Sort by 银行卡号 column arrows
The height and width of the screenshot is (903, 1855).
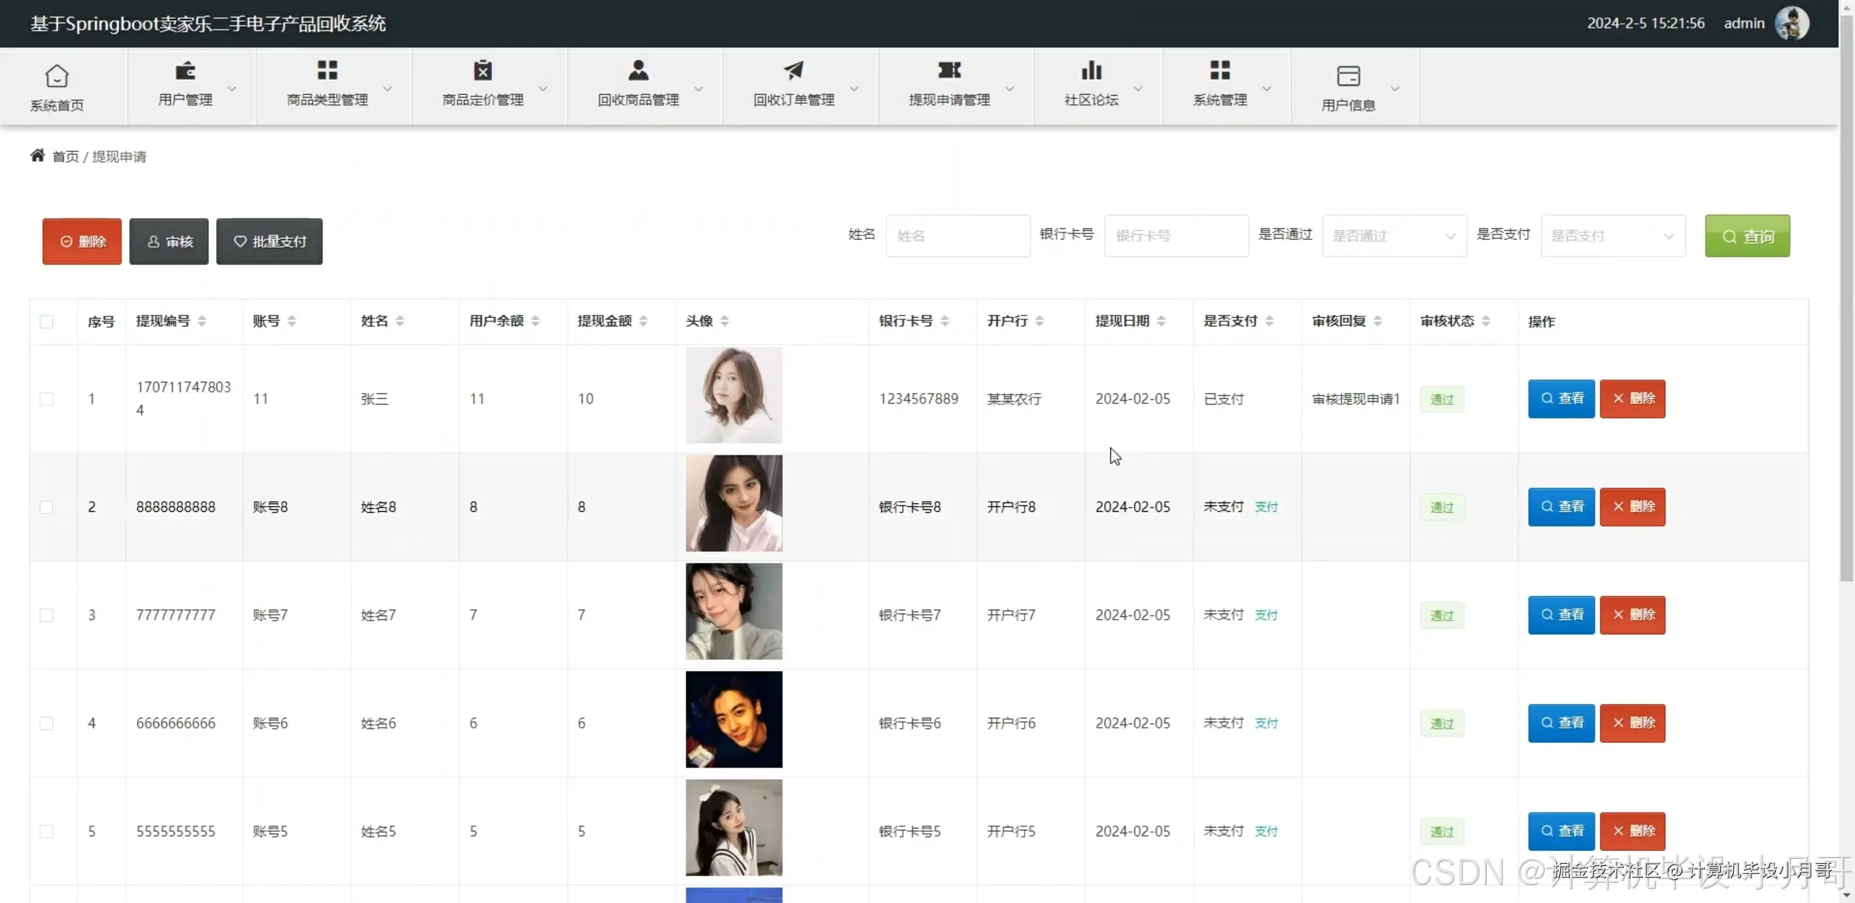945,321
